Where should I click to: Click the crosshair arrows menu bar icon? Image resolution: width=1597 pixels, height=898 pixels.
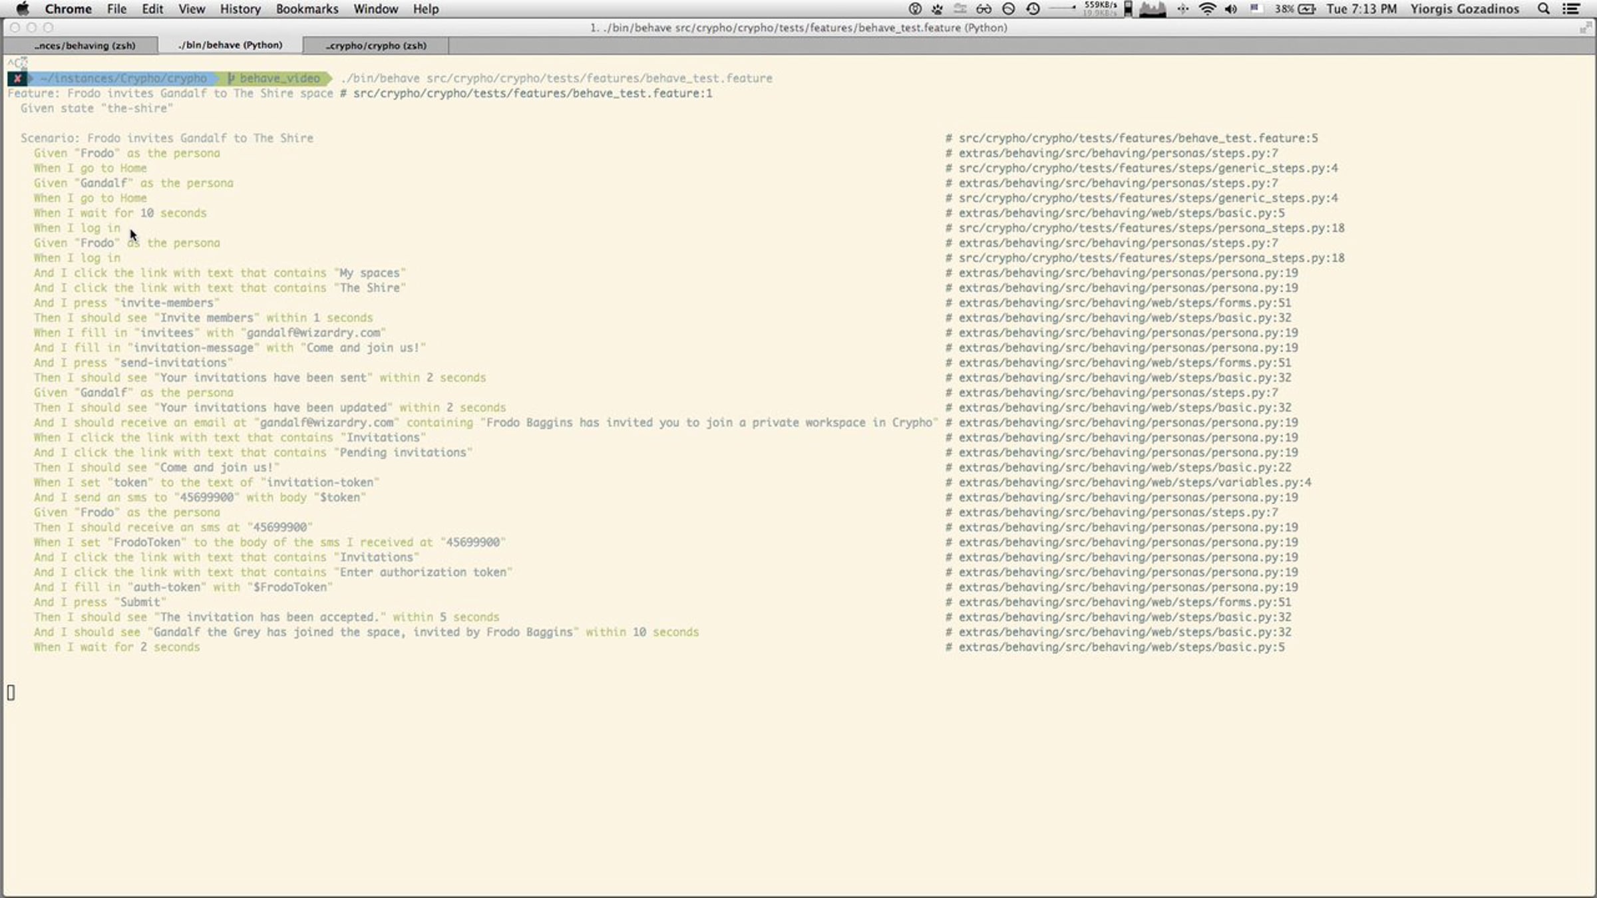point(1182,9)
